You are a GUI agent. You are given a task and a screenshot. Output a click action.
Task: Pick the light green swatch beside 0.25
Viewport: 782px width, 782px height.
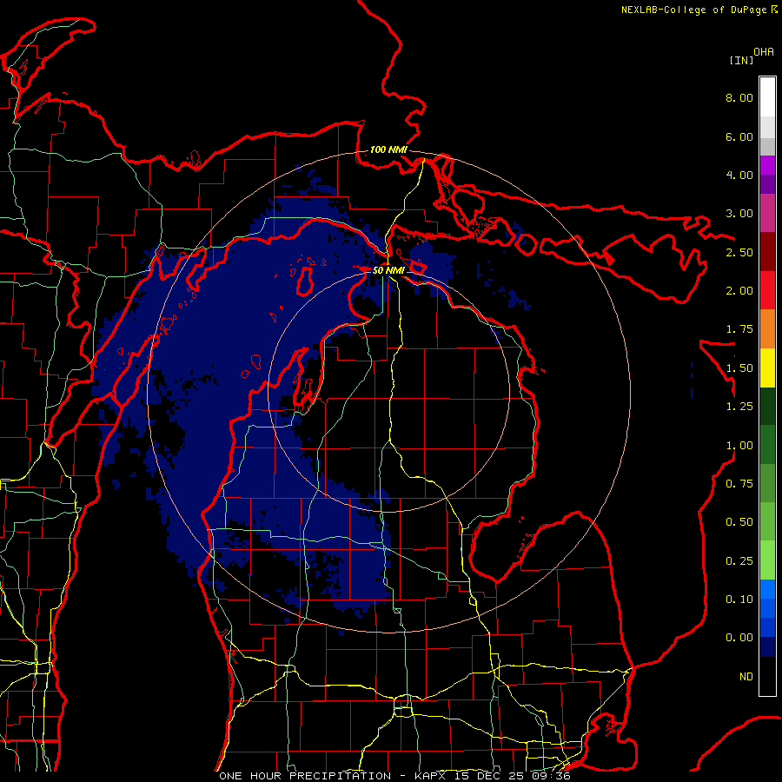(x=767, y=560)
